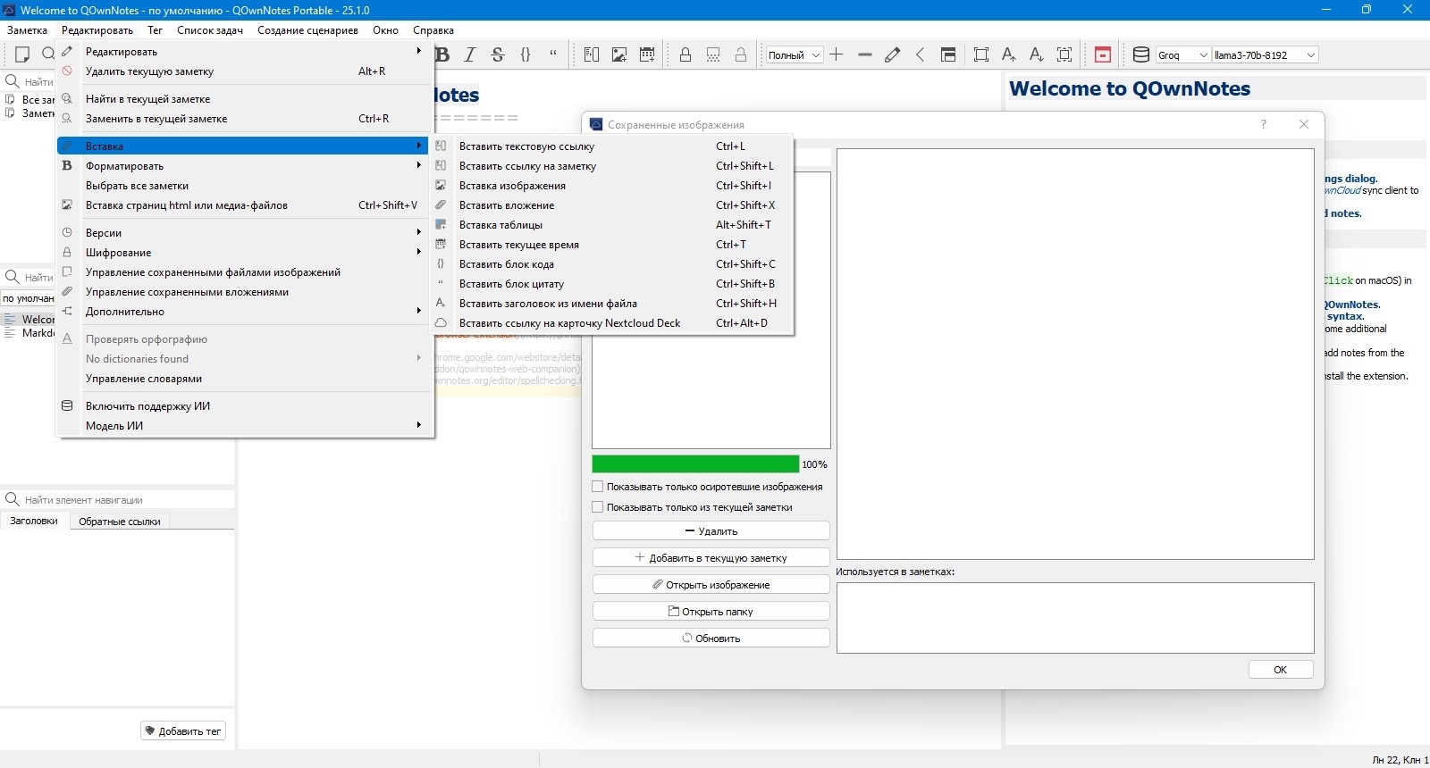
Task: Select the Windows window restore button
Action: [1366, 10]
